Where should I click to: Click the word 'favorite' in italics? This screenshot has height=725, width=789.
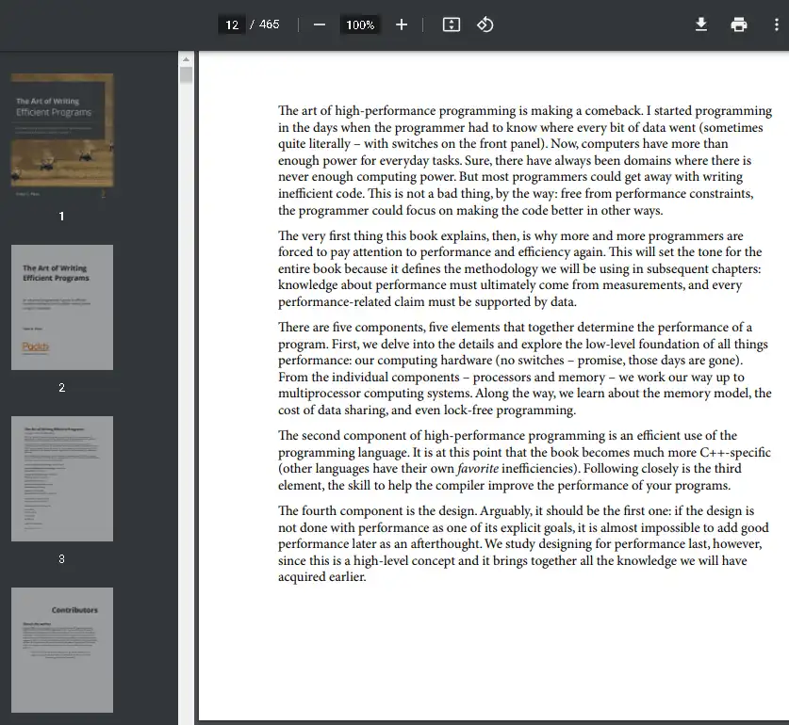477,468
